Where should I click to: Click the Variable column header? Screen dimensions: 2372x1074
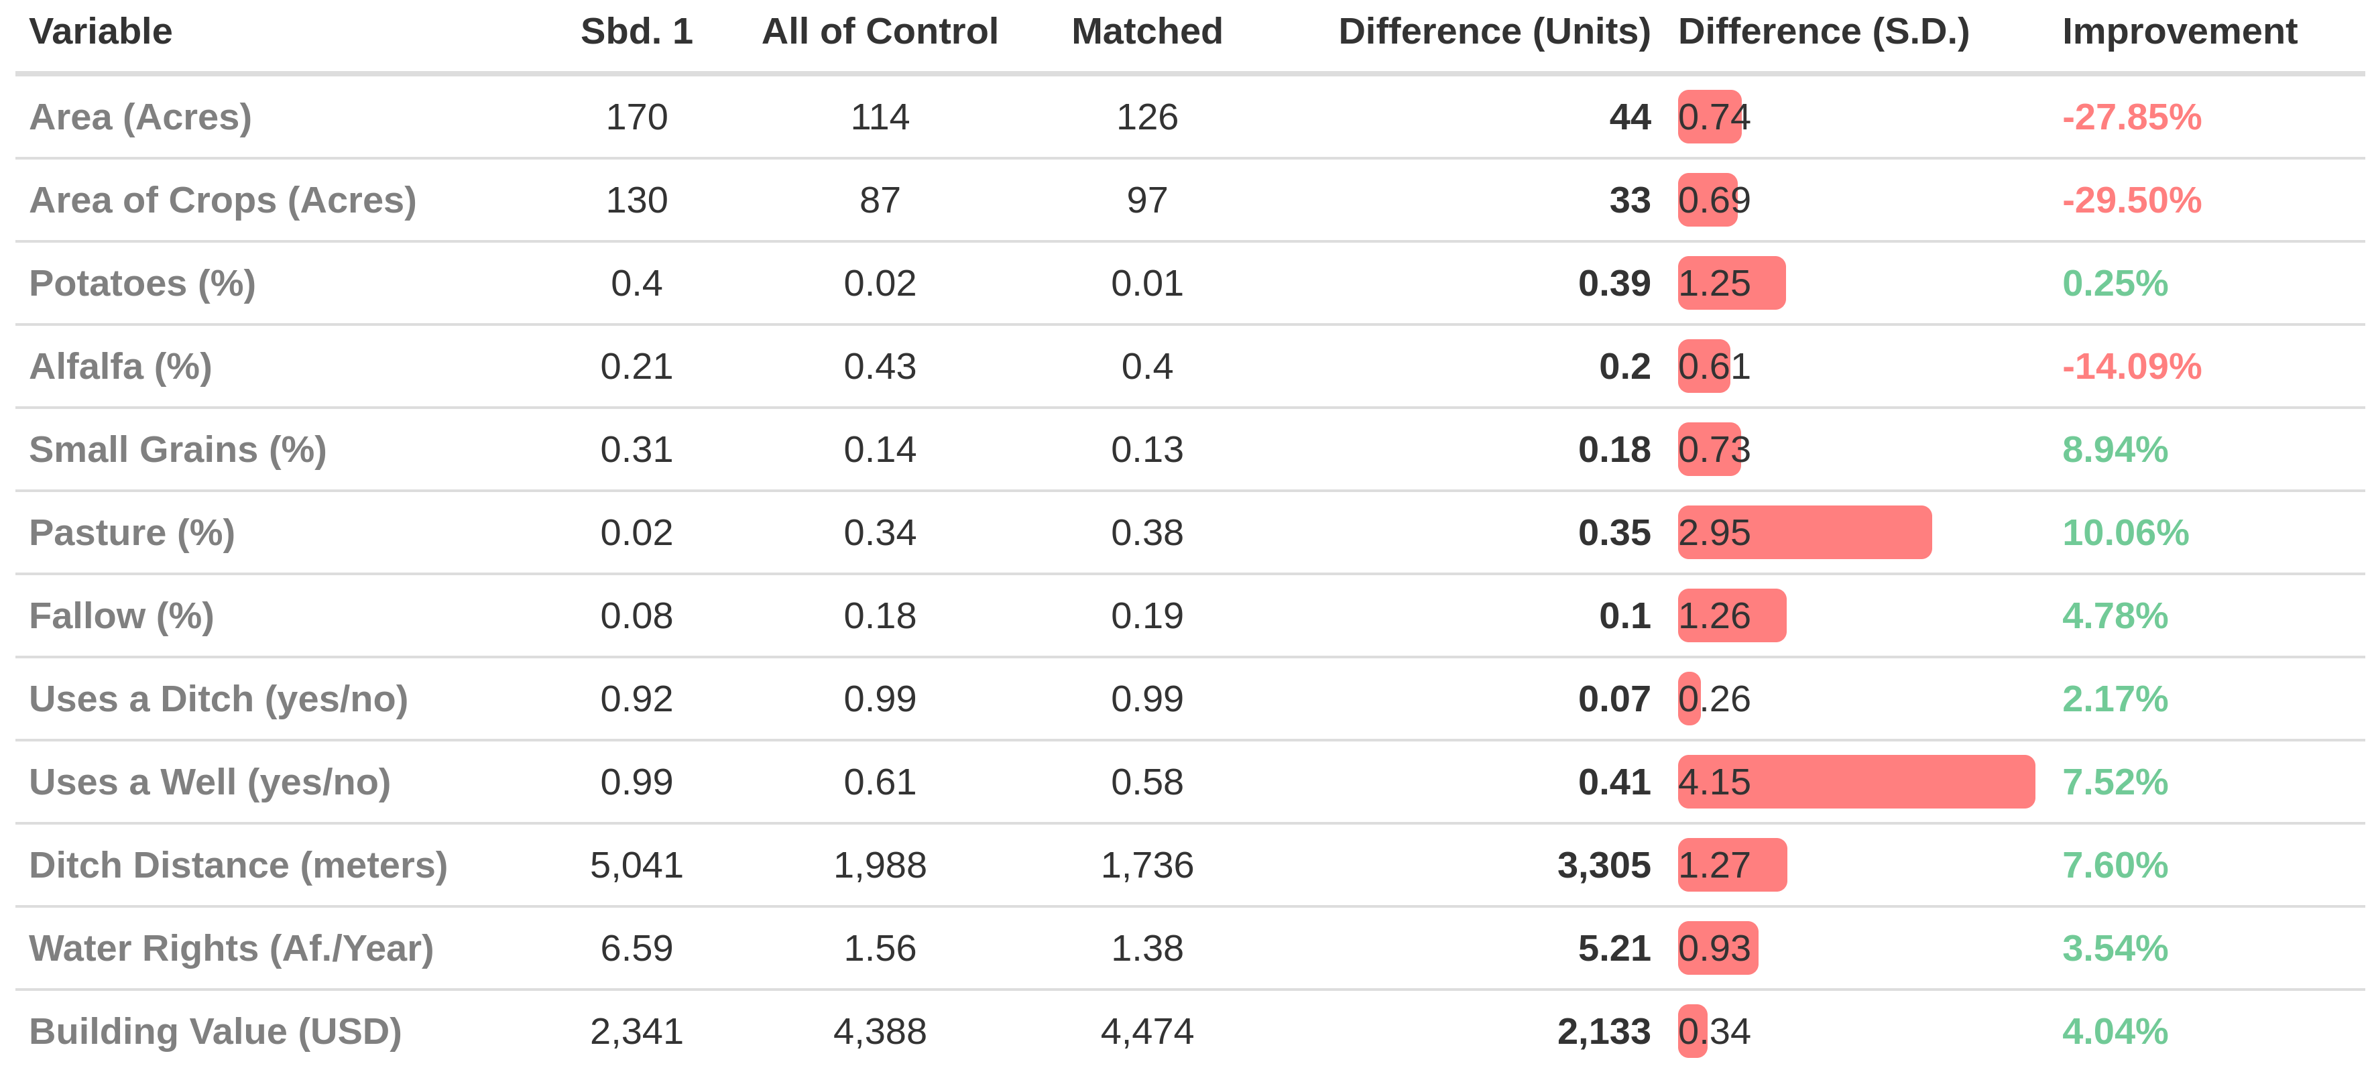click(x=101, y=32)
